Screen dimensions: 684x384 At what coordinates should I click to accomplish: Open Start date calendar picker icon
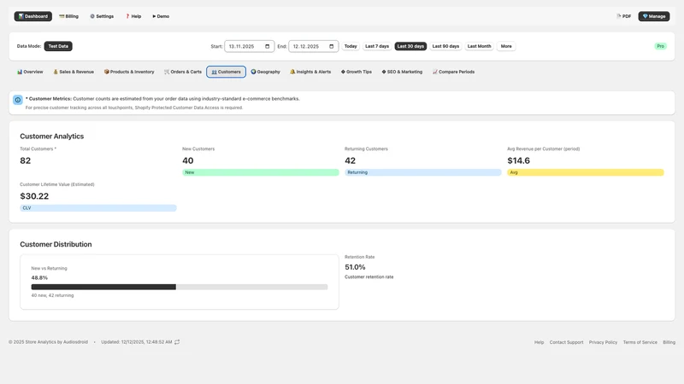click(268, 46)
